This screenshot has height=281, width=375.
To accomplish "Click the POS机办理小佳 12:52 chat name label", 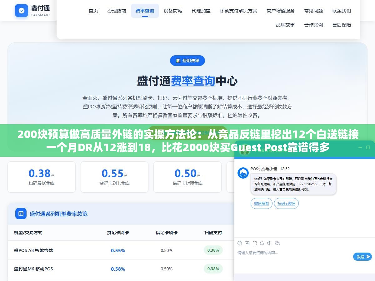I will [x=270, y=169].
